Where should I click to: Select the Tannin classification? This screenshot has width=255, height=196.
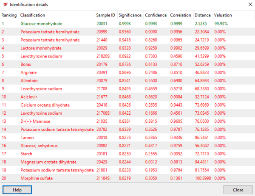27,138
